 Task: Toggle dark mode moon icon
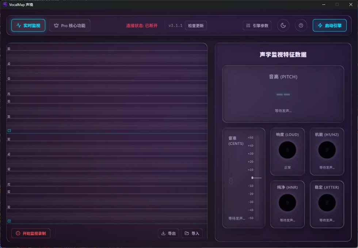coord(283,25)
